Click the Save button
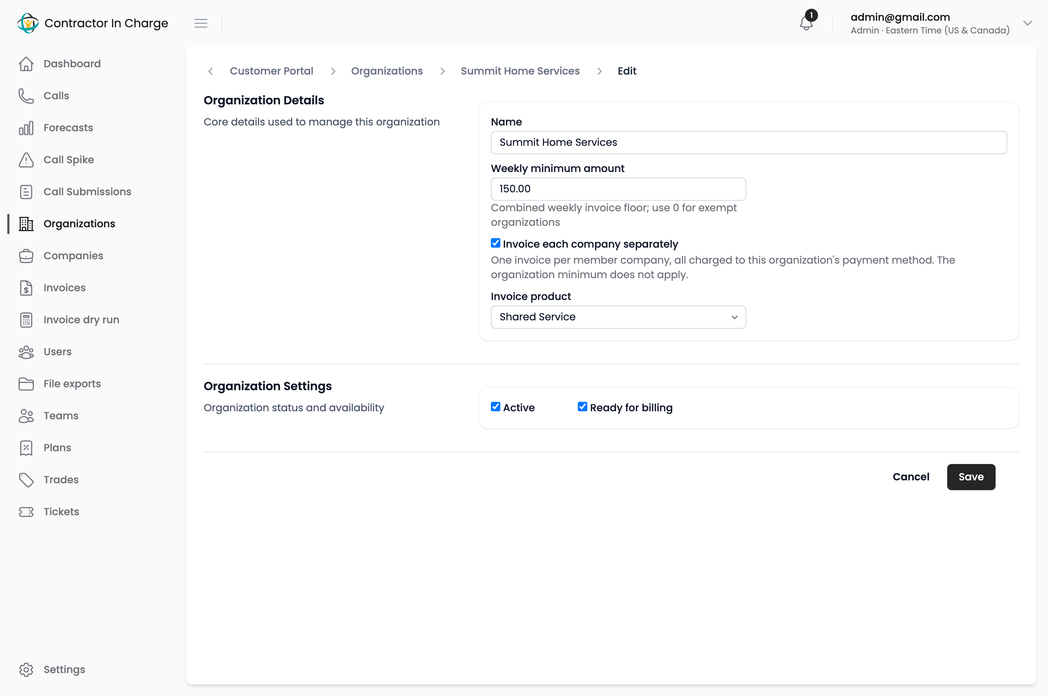This screenshot has height=696, width=1048. pos(971,477)
